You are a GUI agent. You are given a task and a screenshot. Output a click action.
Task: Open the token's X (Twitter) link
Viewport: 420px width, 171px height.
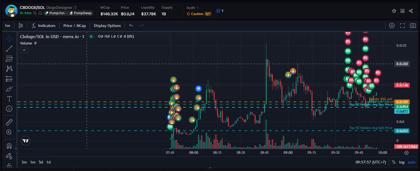click(x=35, y=13)
